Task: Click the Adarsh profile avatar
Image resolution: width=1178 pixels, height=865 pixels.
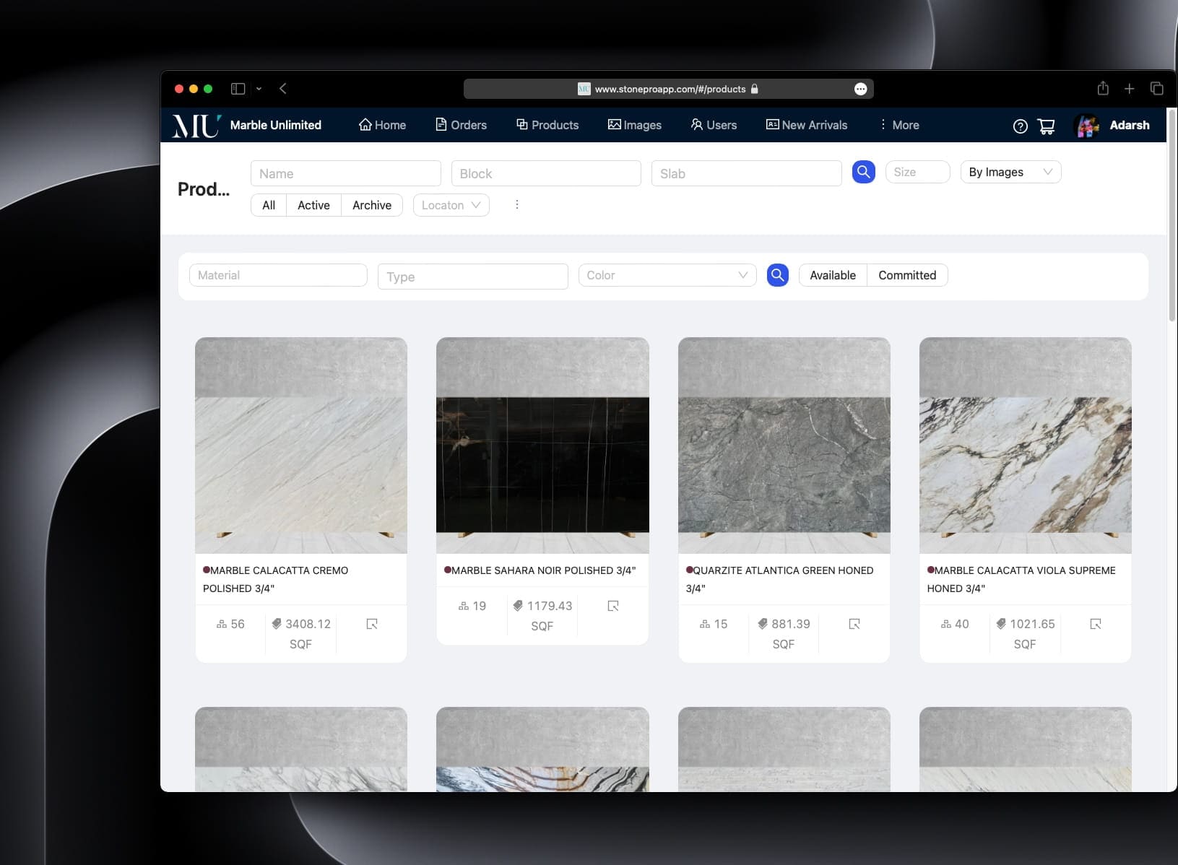Action: pyautogui.click(x=1087, y=126)
